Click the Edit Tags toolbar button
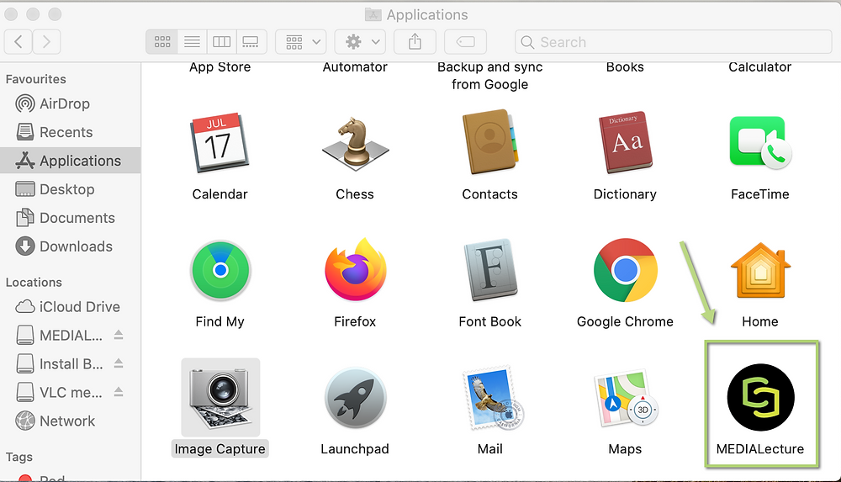Screen dimensions: 841x482 coord(466,42)
